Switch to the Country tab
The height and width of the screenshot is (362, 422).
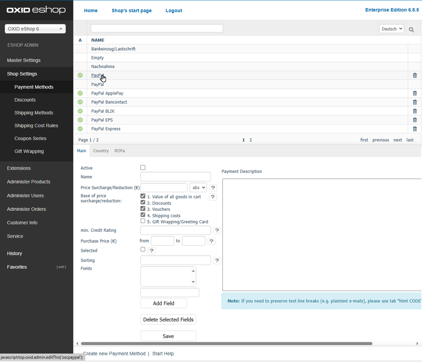click(x=101, y=151)
